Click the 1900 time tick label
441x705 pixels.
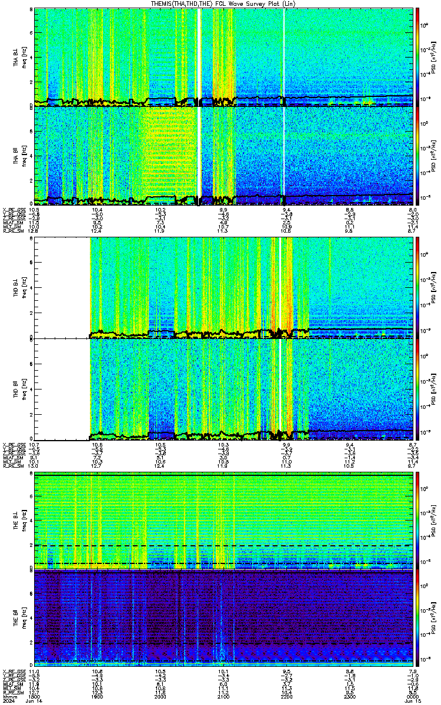pos(97,696)
